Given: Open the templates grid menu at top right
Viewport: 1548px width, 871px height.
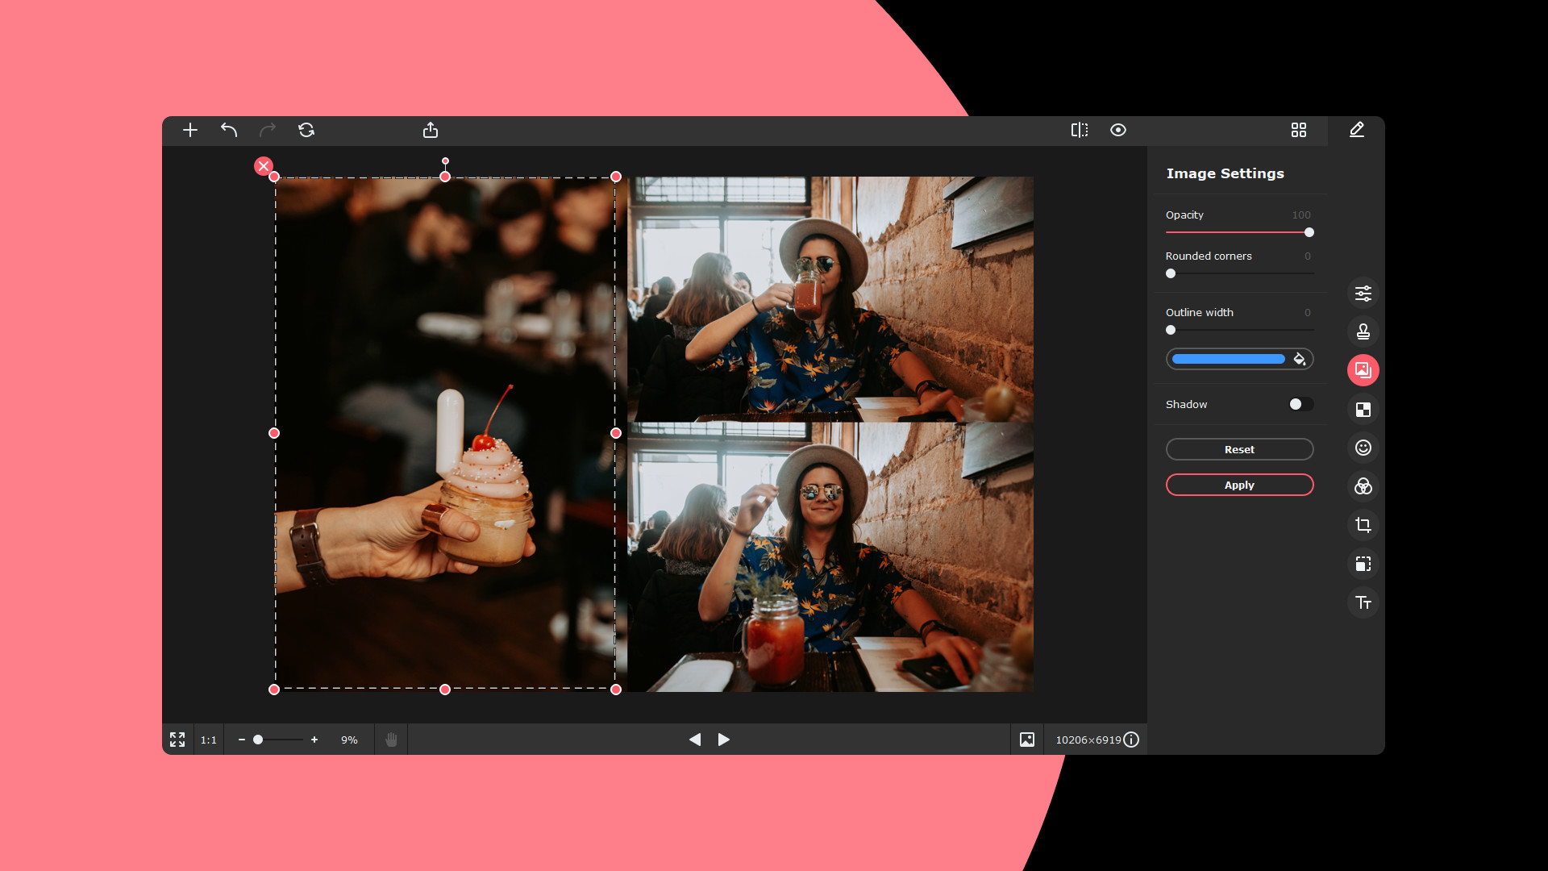Looking at the screenshot, I should pos(1299,130).
